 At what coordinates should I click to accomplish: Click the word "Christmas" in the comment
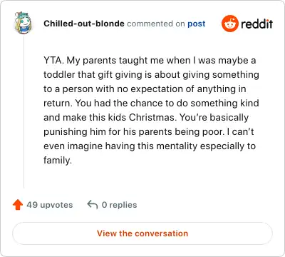(152, 117)
